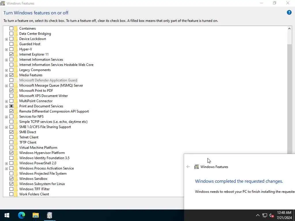Click the muted volume tray icon
The height and width of the screenshot is (221, 295).
coord(271,215)
